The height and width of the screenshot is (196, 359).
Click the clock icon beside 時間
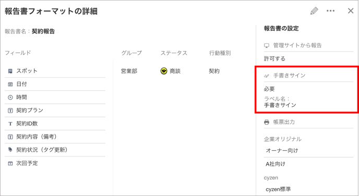[10, 97]
